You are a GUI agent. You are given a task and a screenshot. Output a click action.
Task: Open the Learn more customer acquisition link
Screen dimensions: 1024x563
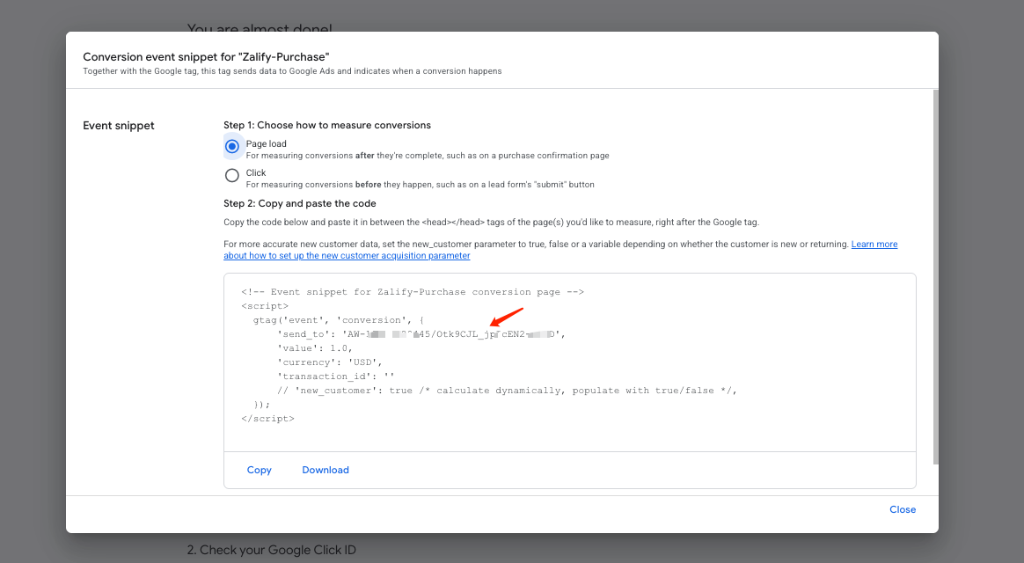(x=560, y=250)
